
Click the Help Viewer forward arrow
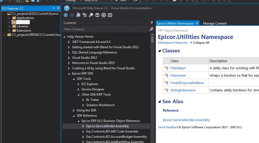72,15
